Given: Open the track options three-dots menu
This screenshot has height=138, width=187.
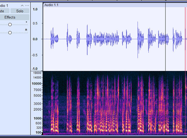Looking at the screenshot, I should click(x=27, y=6).
